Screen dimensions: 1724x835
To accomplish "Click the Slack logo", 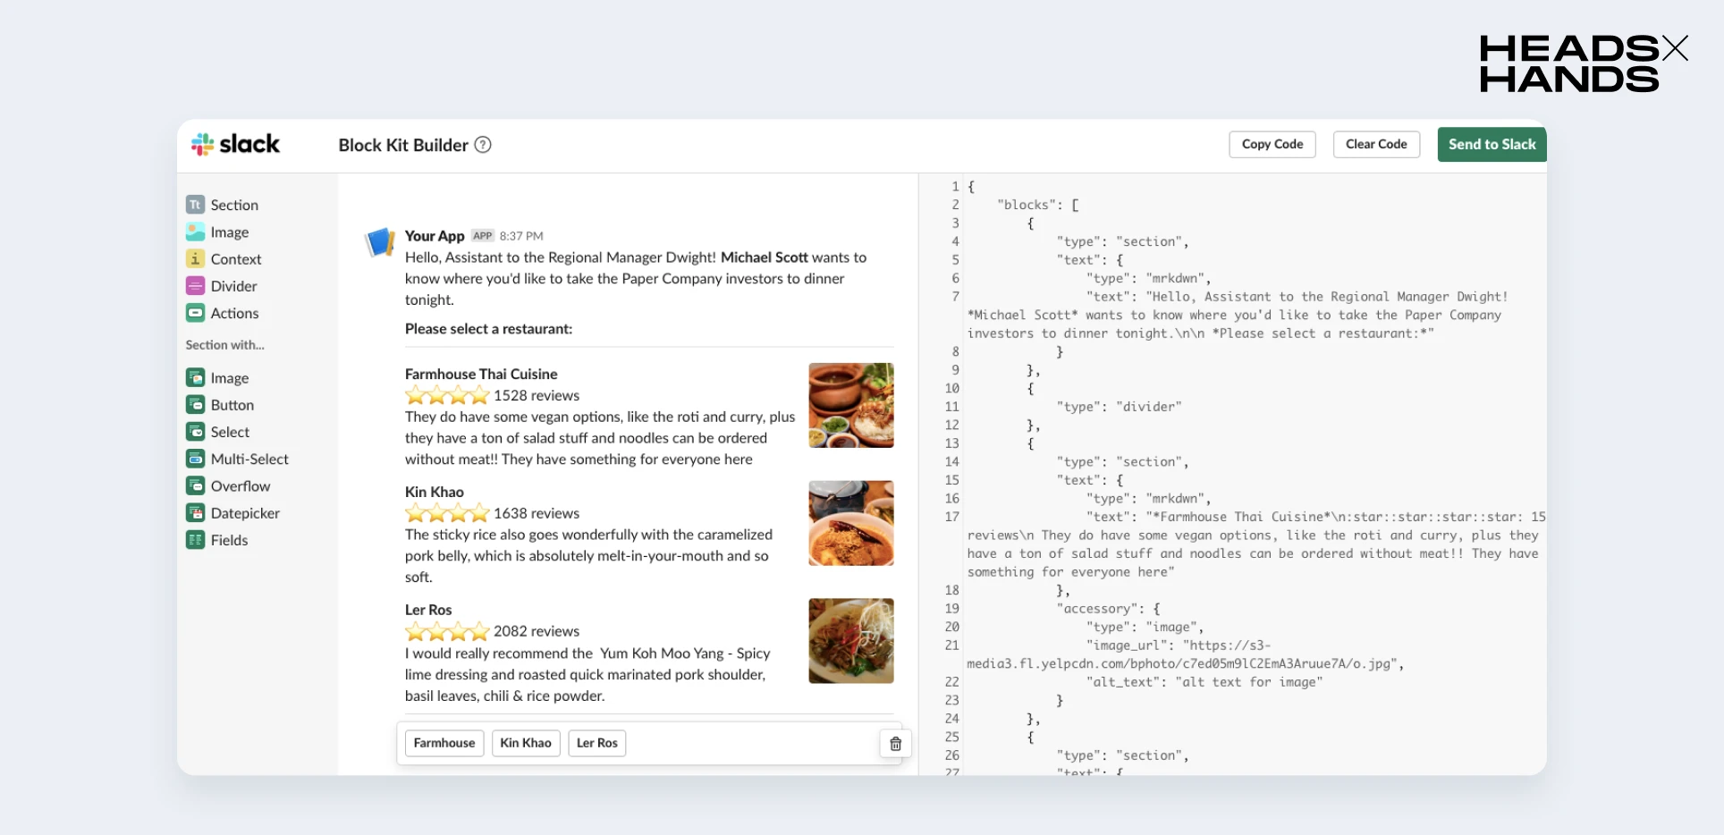I will (235, 144).
